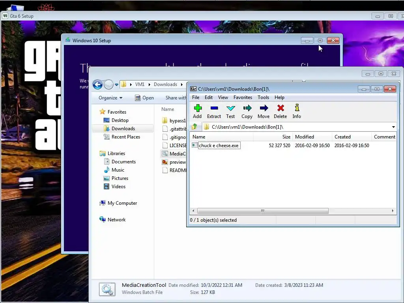Viewport: 404px width, 303px height.
Task: Click the 7-Zip horizontal scrollbar thumb
Action: 263,211
